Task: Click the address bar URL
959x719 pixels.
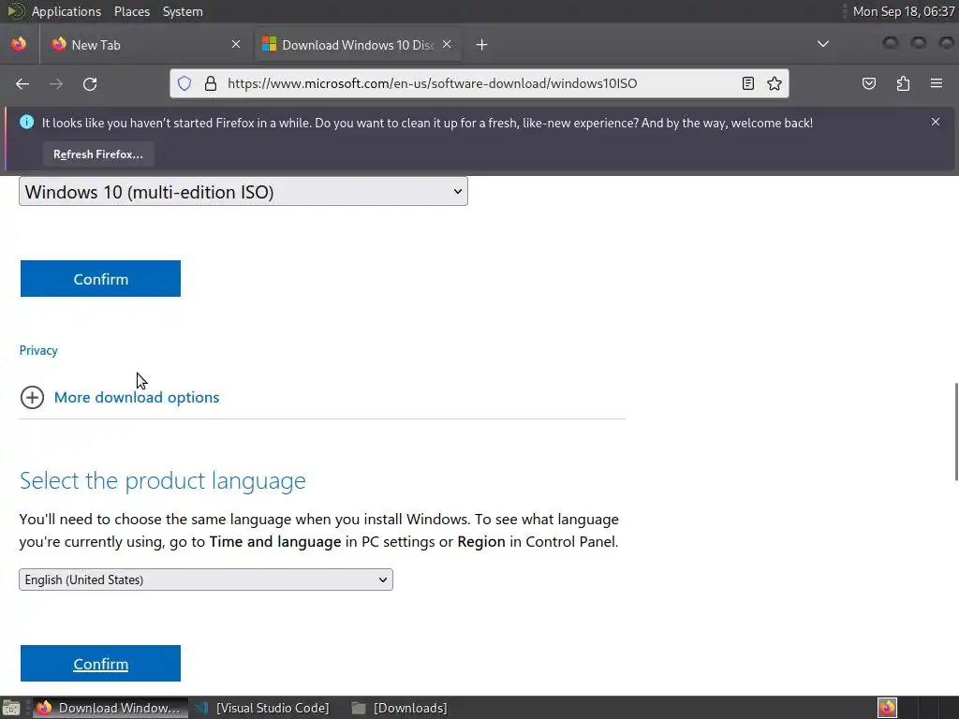Action: point(432,83)
